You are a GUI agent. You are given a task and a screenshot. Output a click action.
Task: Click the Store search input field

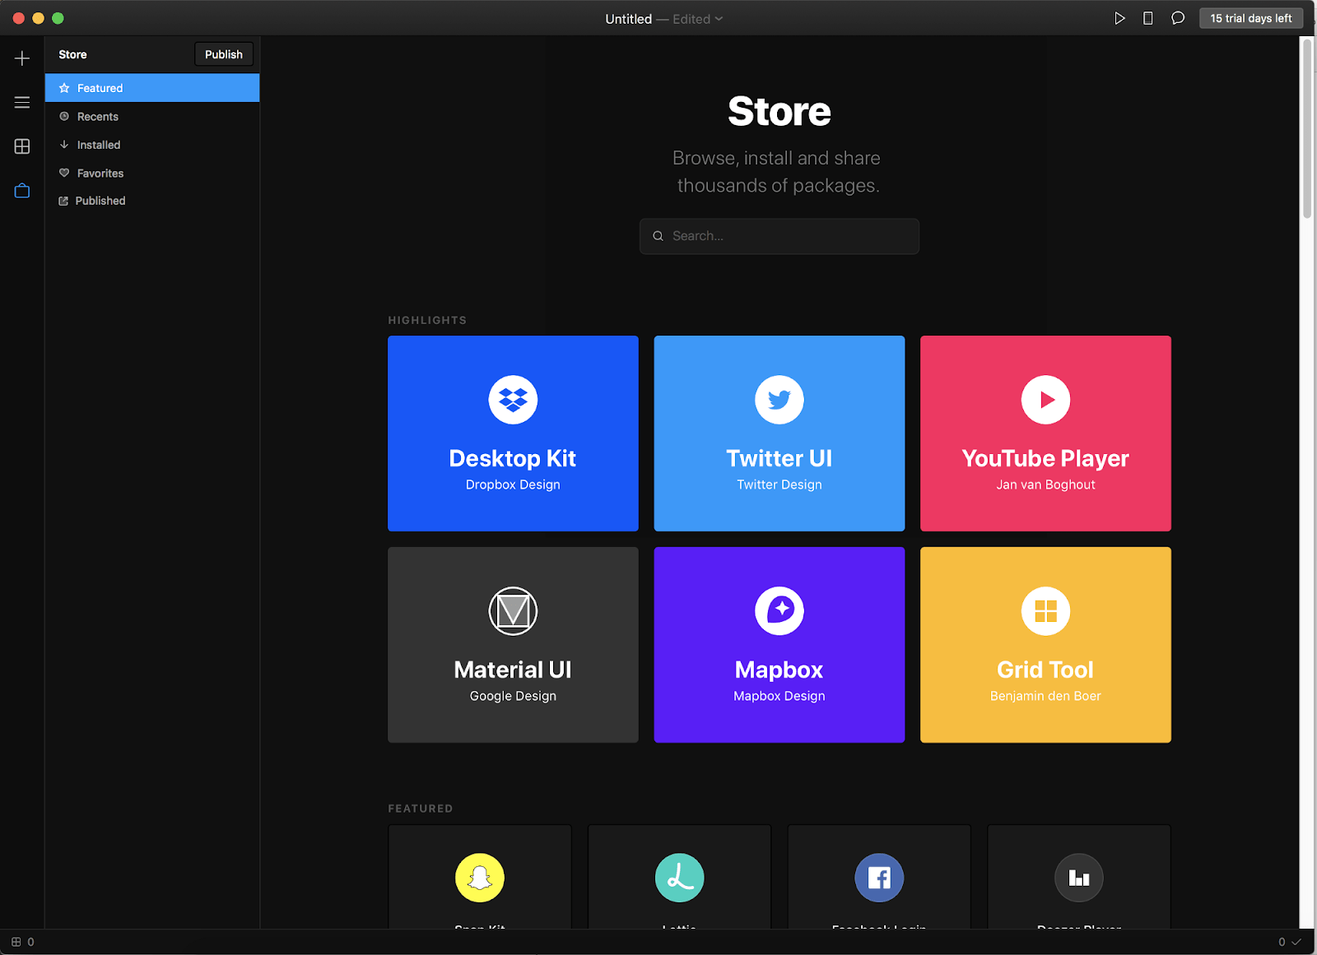[779, 236]
